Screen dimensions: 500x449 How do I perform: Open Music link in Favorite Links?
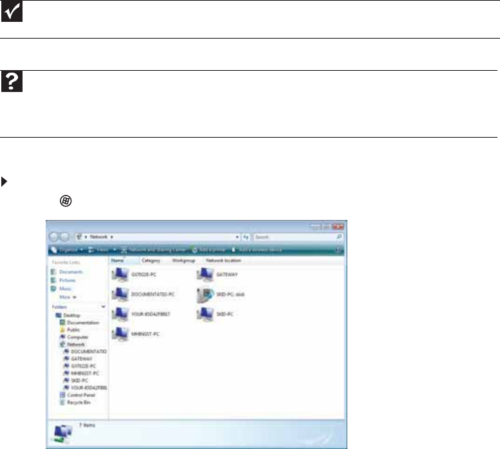click(65, 288)
